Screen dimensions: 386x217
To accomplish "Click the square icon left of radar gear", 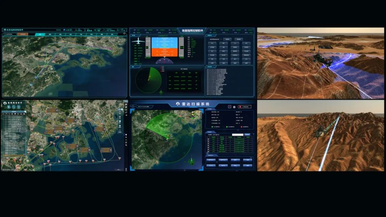I will (x=229, y=107).
